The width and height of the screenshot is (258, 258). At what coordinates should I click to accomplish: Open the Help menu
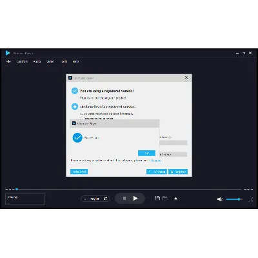pos(75,61)
